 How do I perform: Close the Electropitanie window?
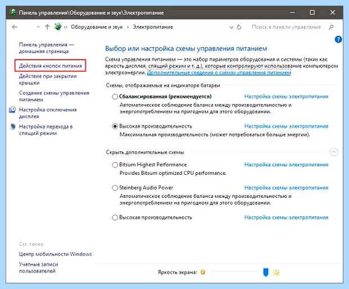pos(333,12)
